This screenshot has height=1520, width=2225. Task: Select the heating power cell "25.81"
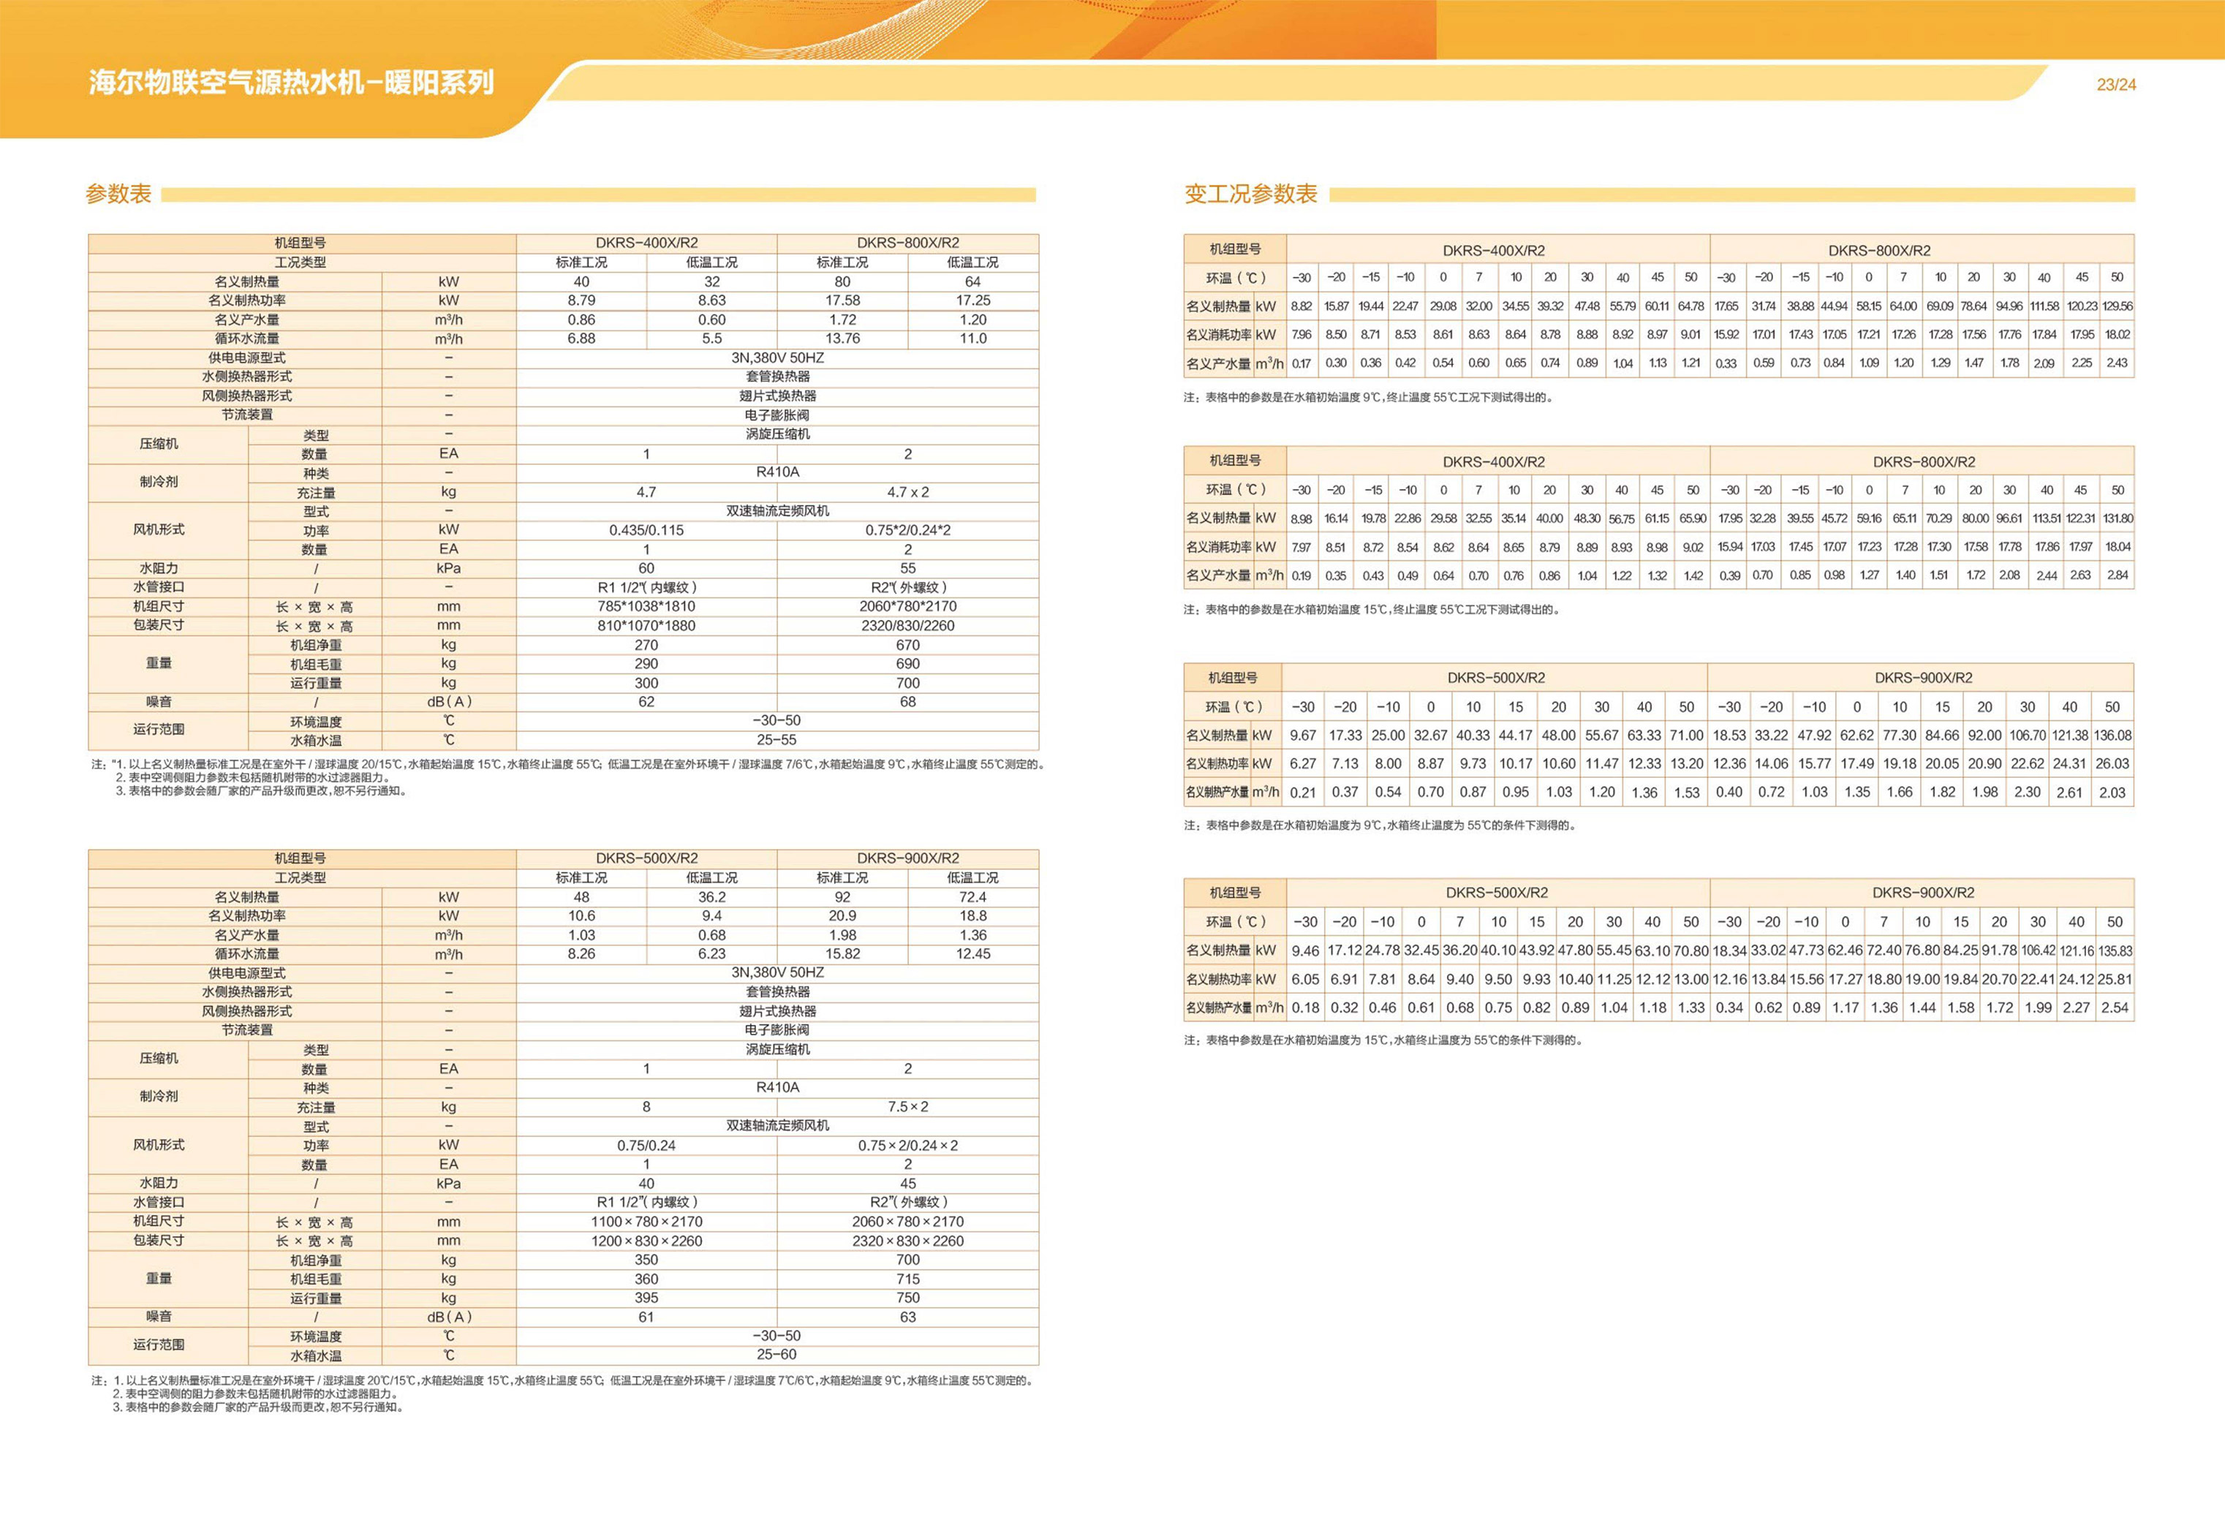tap(2115, 979)
